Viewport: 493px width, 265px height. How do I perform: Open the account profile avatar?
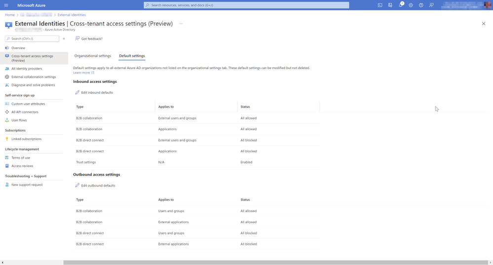click(x=488, y=5)
